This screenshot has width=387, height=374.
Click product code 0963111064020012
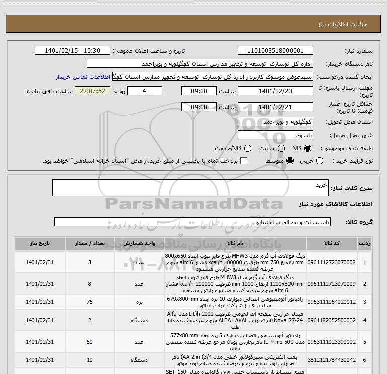pyautogui.click(x=332, y=302)
